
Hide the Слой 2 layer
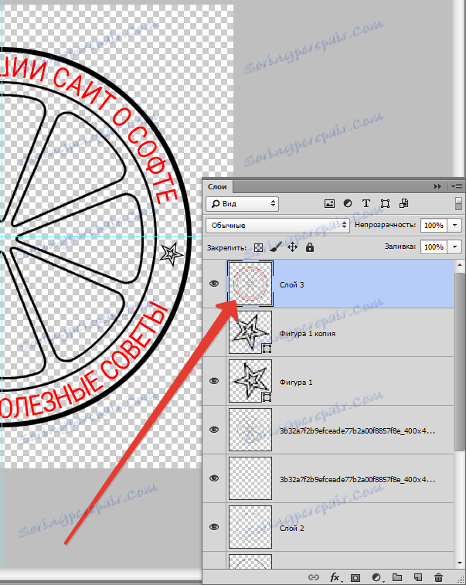coord(214,527)
